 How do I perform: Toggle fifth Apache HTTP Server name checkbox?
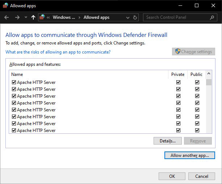[14, 110]
